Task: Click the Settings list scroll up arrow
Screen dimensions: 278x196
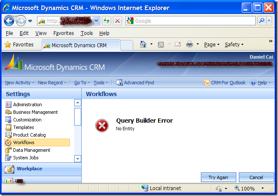Action: pyautogui.click(x=78, y=103)
